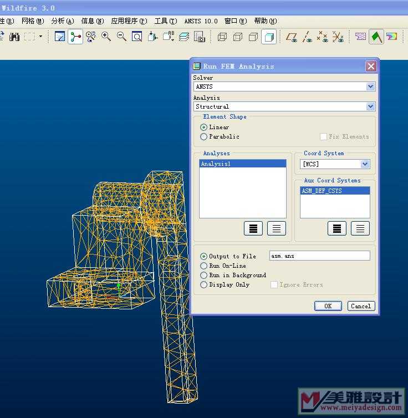Open the 应用程序(P) menu
This screenshot has width=408, height=418.
(x=129, y=21)
